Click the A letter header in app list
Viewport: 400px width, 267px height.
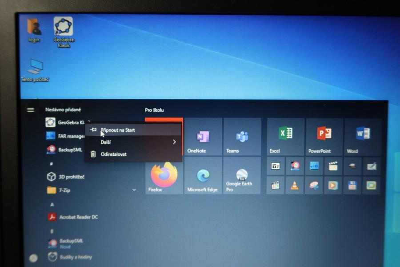(x=52, y=204)
